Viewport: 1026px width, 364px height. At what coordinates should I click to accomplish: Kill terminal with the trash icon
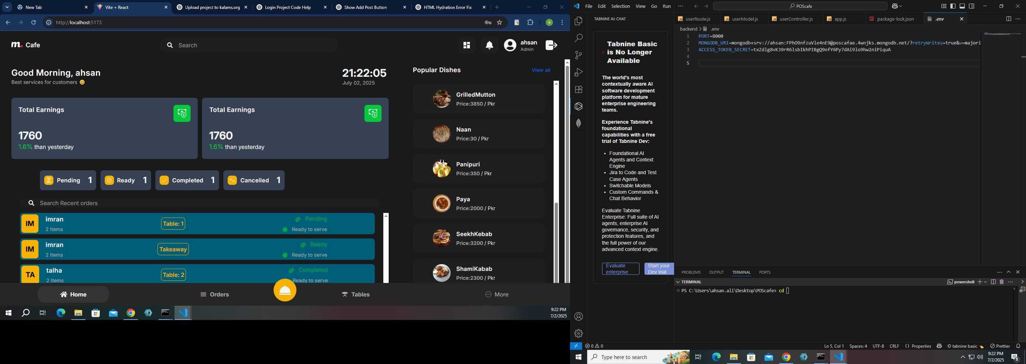[1002, 282]
